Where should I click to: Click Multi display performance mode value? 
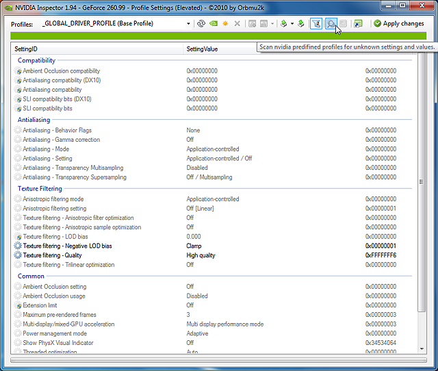(x=225, y=324)
